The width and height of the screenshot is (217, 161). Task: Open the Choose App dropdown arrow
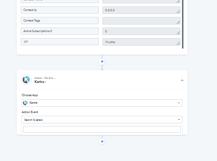coord(179,103)
